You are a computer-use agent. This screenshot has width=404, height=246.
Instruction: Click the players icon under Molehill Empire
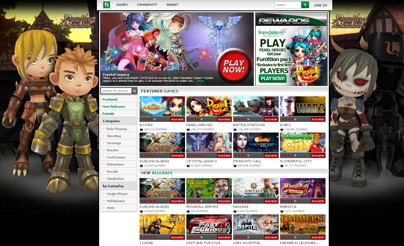pyautogui.click(x=188, y=211)
